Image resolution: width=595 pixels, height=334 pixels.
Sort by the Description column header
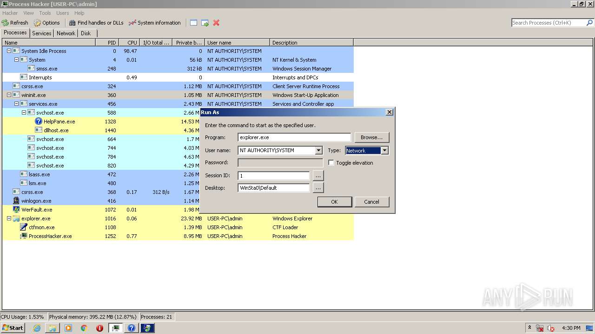click(311, 43)
